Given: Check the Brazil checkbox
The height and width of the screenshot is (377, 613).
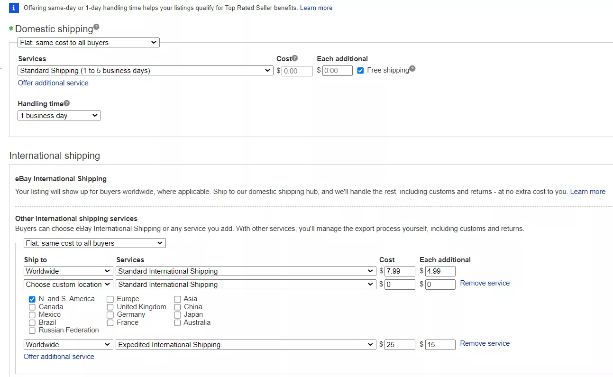Looking at the screenshot, I should click(x=32, y=323).
